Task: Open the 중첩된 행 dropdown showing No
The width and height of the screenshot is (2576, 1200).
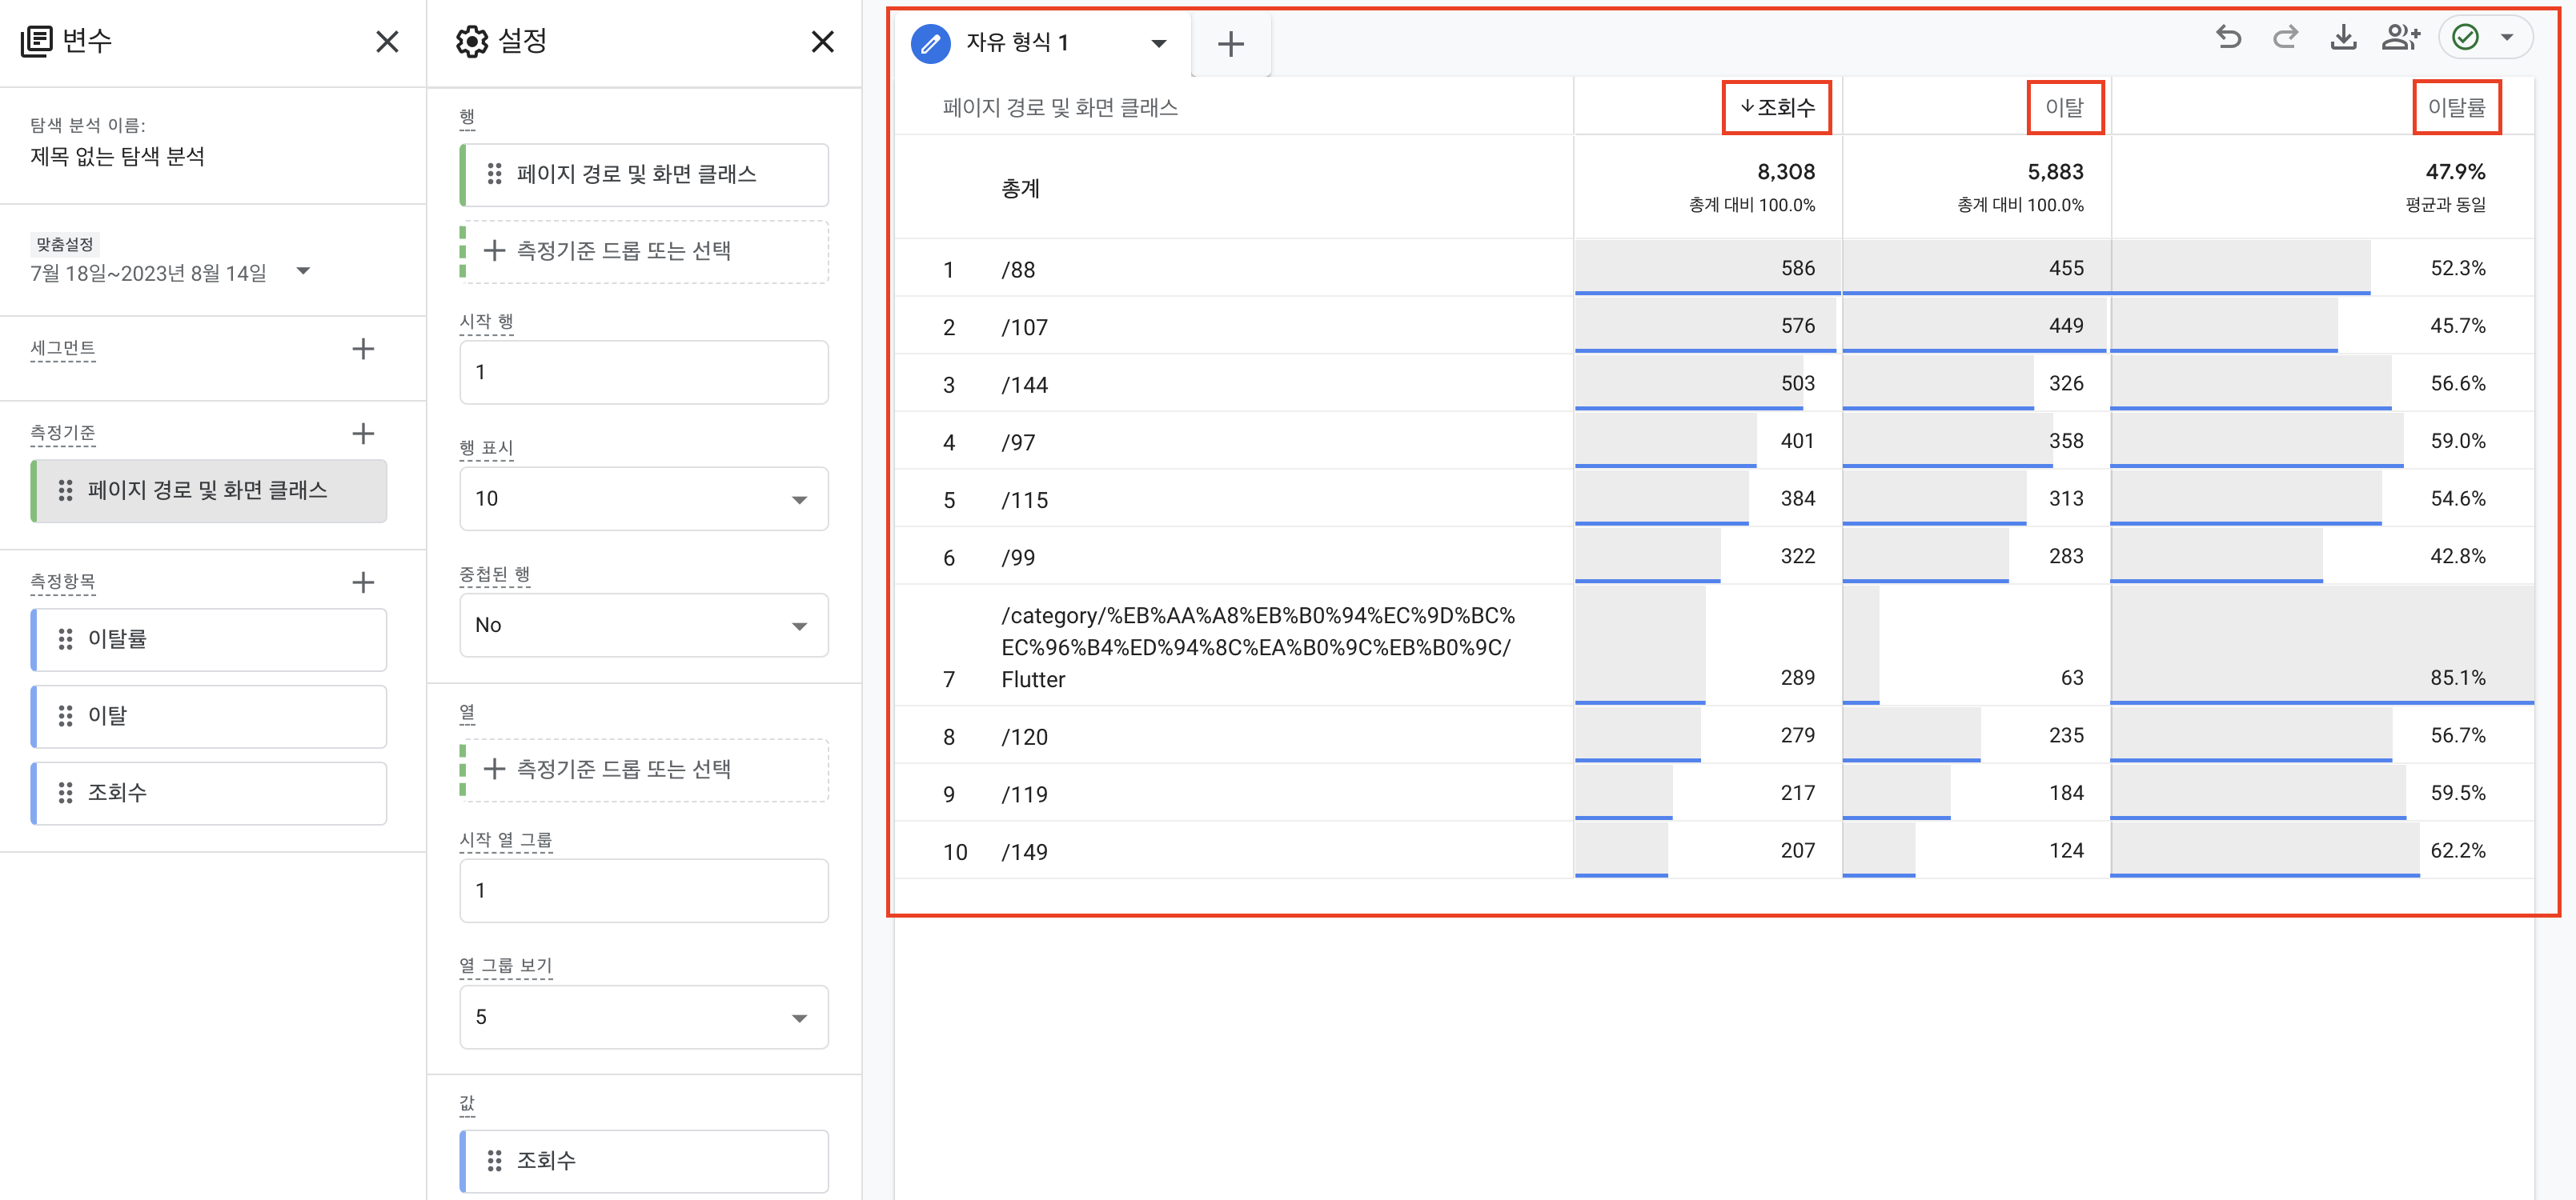Action: (643, 626)
